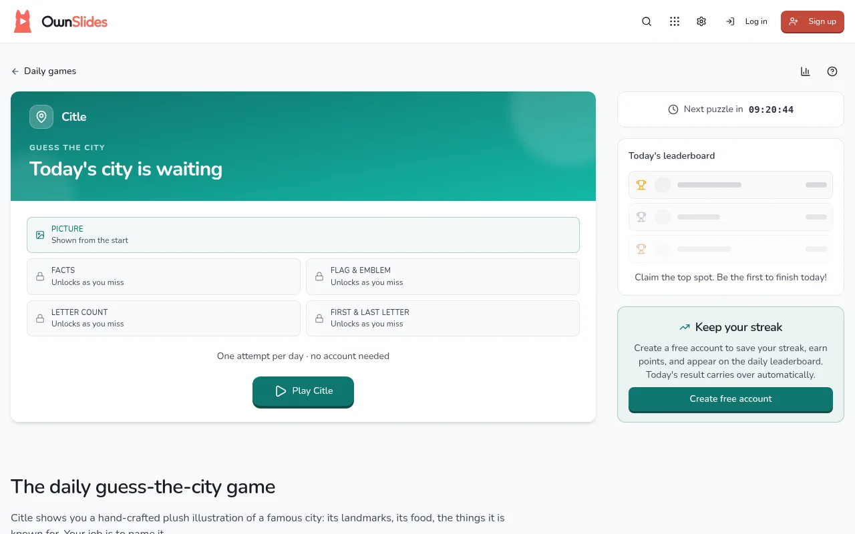
Task: Click the gold trophy first-place row
Action: click(731, 185)
